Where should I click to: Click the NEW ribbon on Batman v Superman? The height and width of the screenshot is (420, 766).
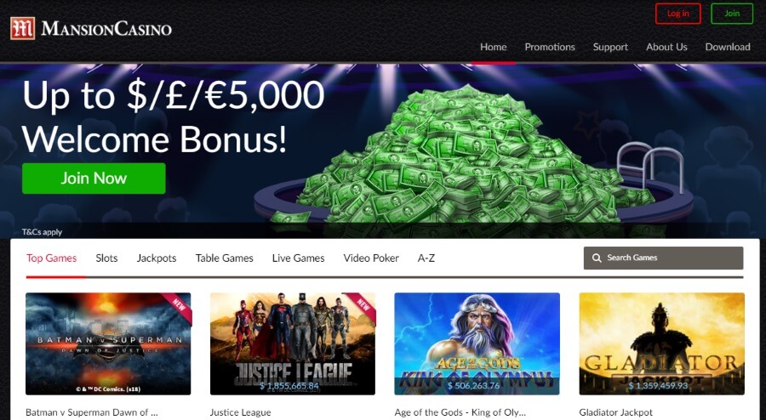click(x=178, y=306)
